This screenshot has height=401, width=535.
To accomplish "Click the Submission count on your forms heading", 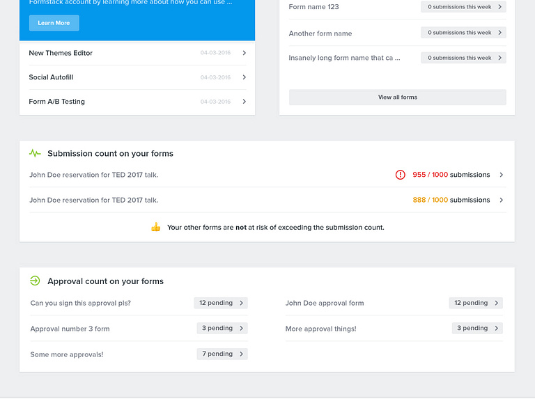I will point(110,153).
